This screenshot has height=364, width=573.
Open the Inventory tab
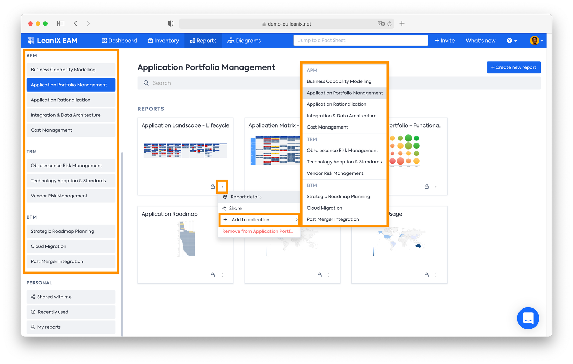point(163,41)
